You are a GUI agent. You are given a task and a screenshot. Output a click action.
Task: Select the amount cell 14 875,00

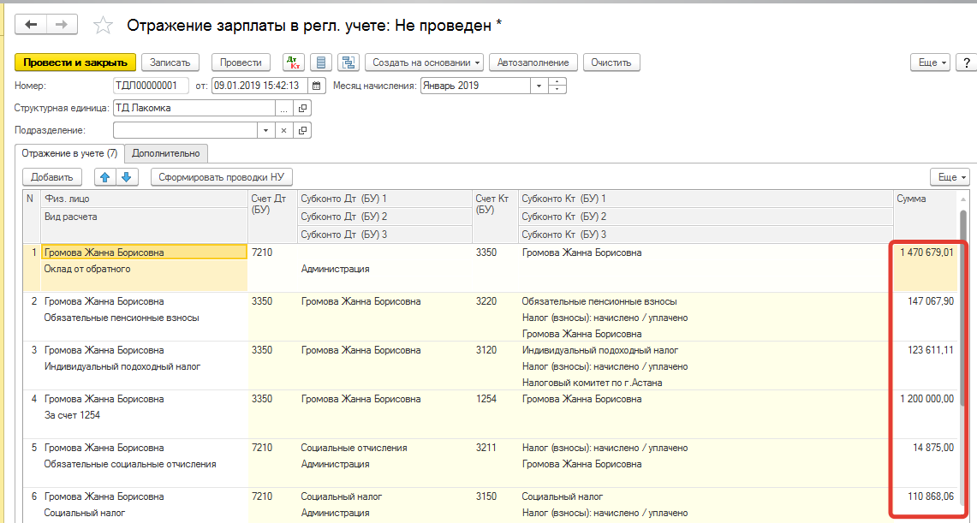934,448
